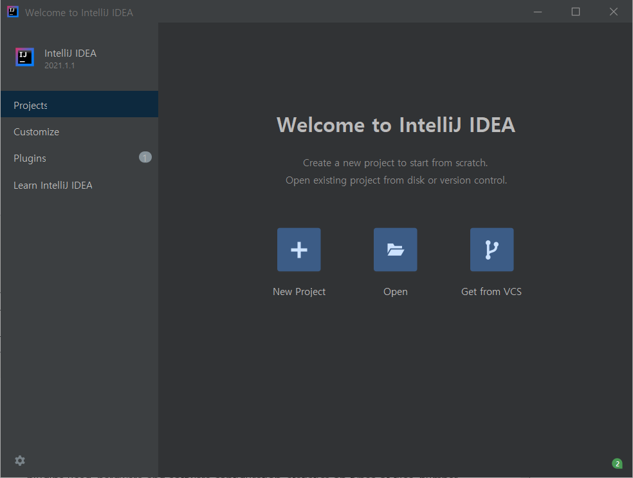Go to Learn IntelliJ IDEA tab

[80, 186]
